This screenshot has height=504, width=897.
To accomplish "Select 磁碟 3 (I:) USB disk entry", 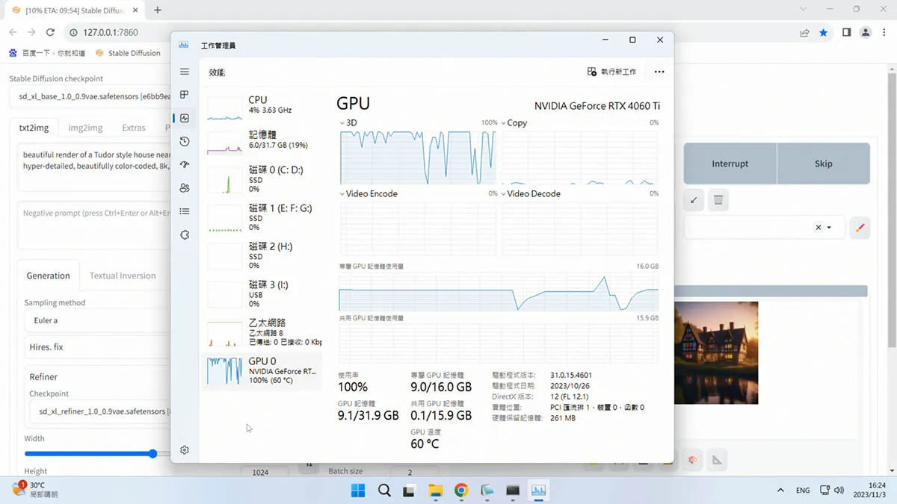I will (x=262, y=294).
